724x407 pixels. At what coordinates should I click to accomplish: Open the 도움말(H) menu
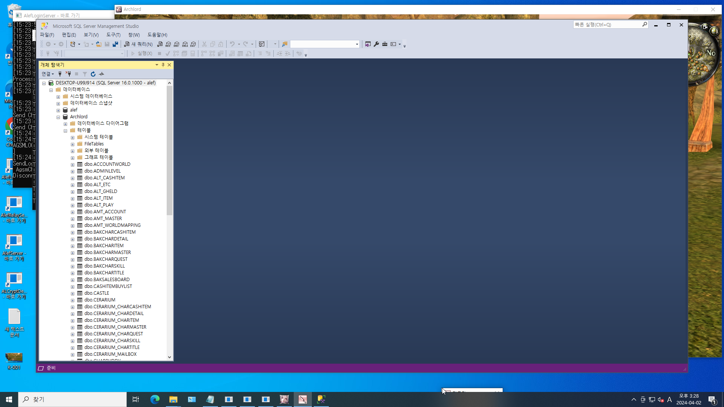[157, 35]
